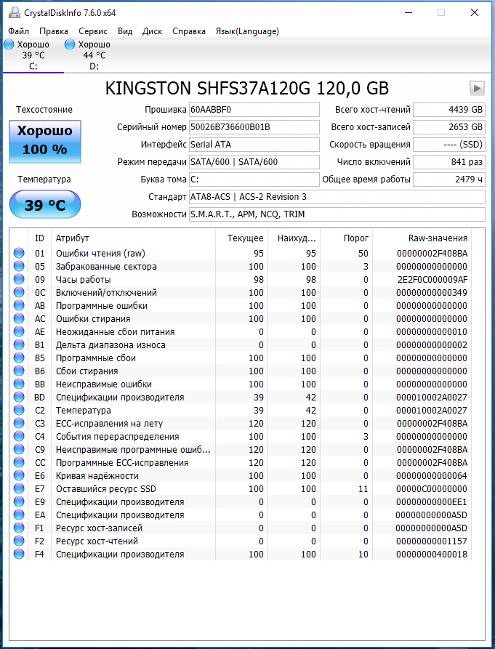
Task: Select the C: disk tab at 39 °C
Action: pos(33,55)
